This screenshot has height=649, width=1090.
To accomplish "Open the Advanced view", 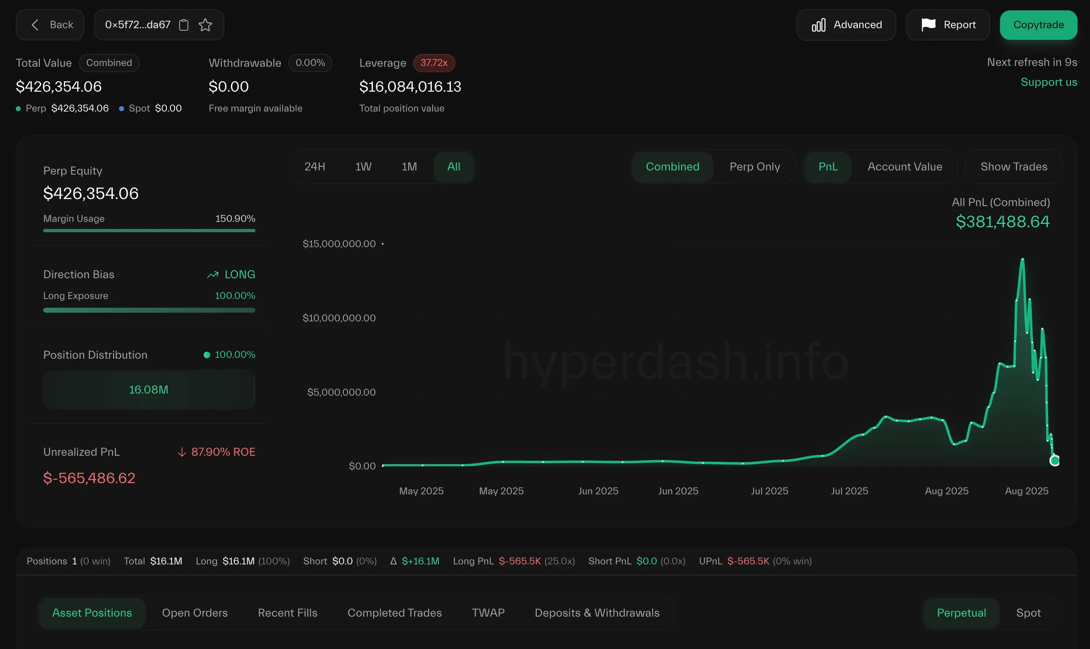I will point(846,25).
